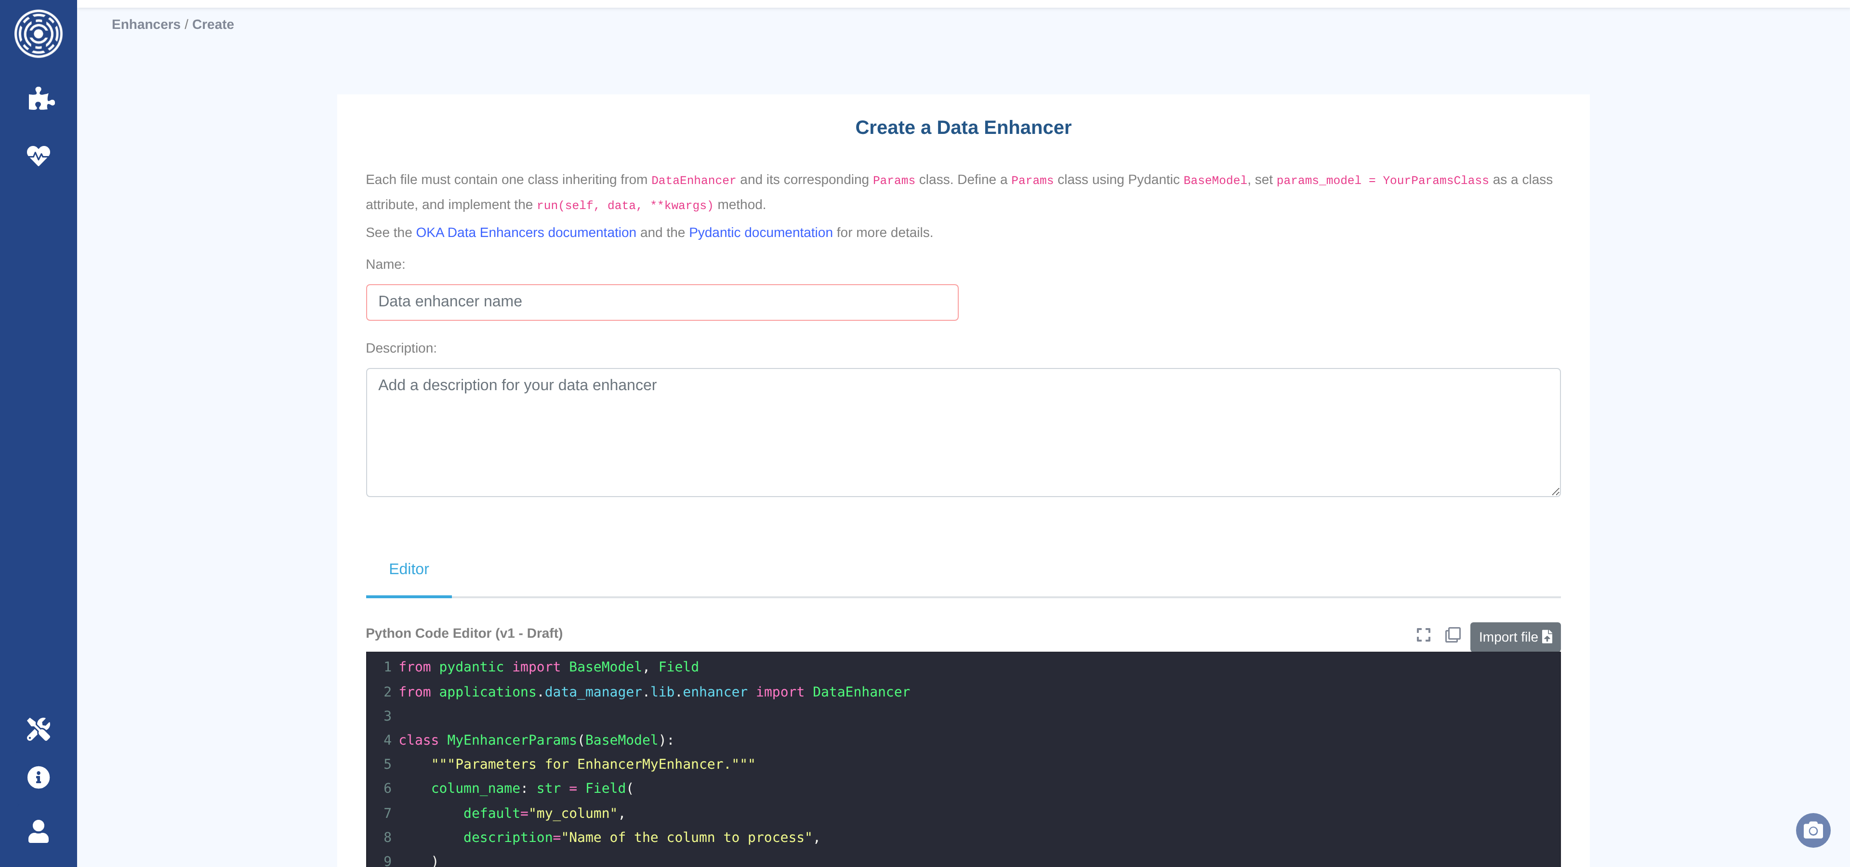Copy code using the copy icon
Viewport: 1850px width, 867px height.
click(x=1452, y=635)
